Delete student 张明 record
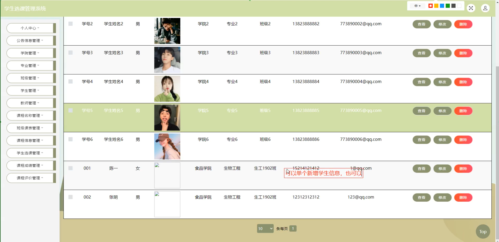The image size is (499, 242). pos(463,197)
